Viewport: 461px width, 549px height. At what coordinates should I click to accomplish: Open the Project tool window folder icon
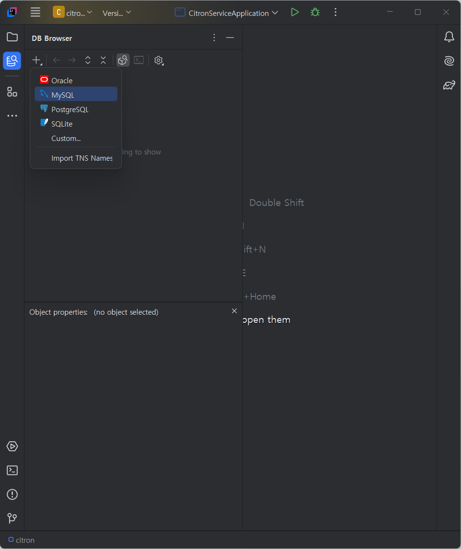click(12, 37)
